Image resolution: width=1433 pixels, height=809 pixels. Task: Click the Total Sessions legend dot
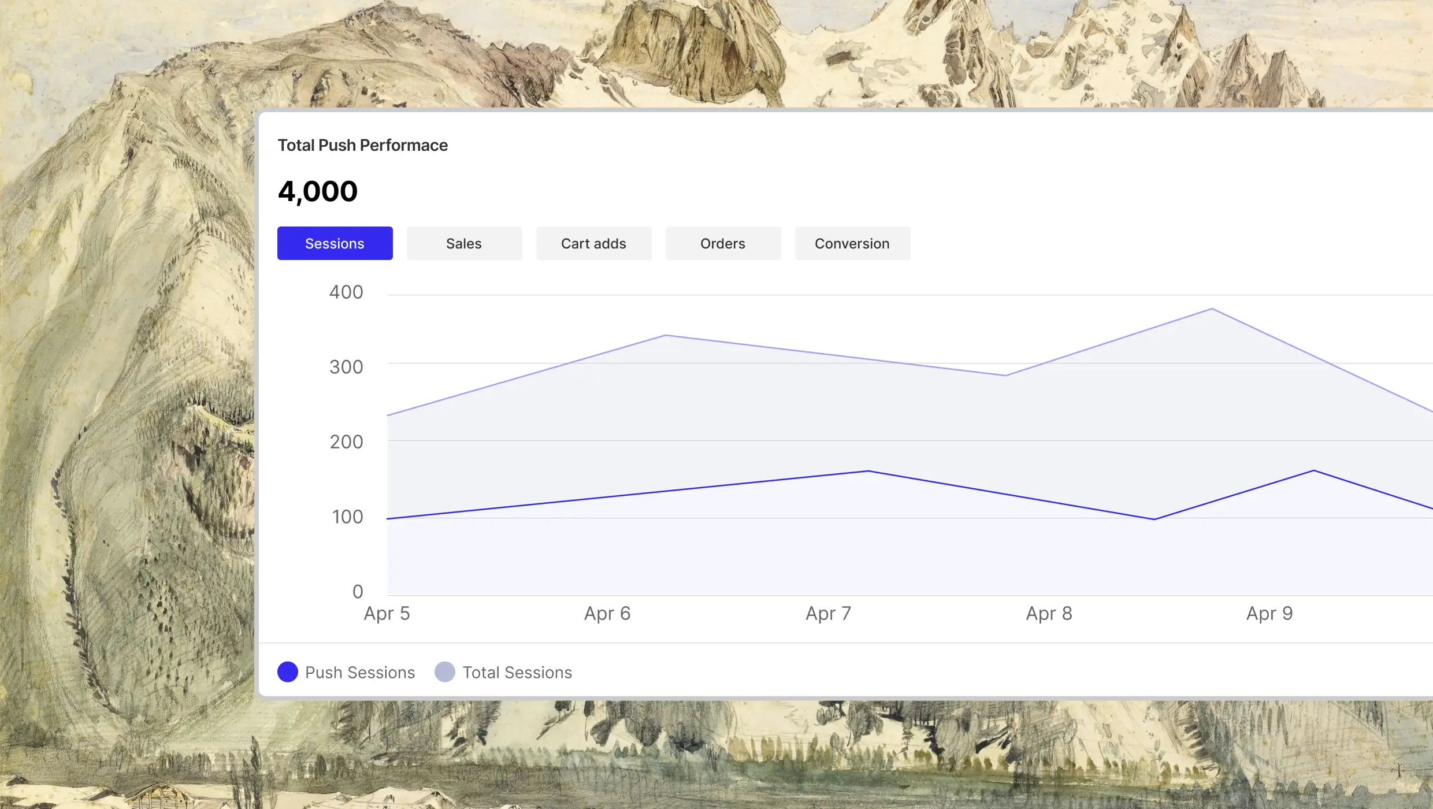click(x=445, y=672)
